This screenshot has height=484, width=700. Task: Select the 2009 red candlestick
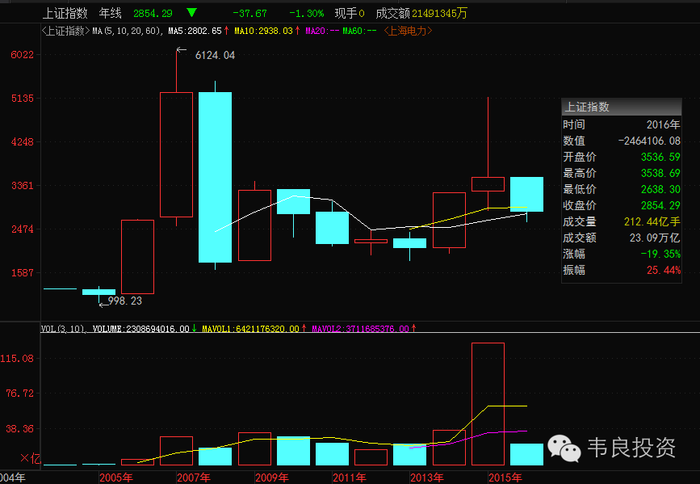click(254, 225)
